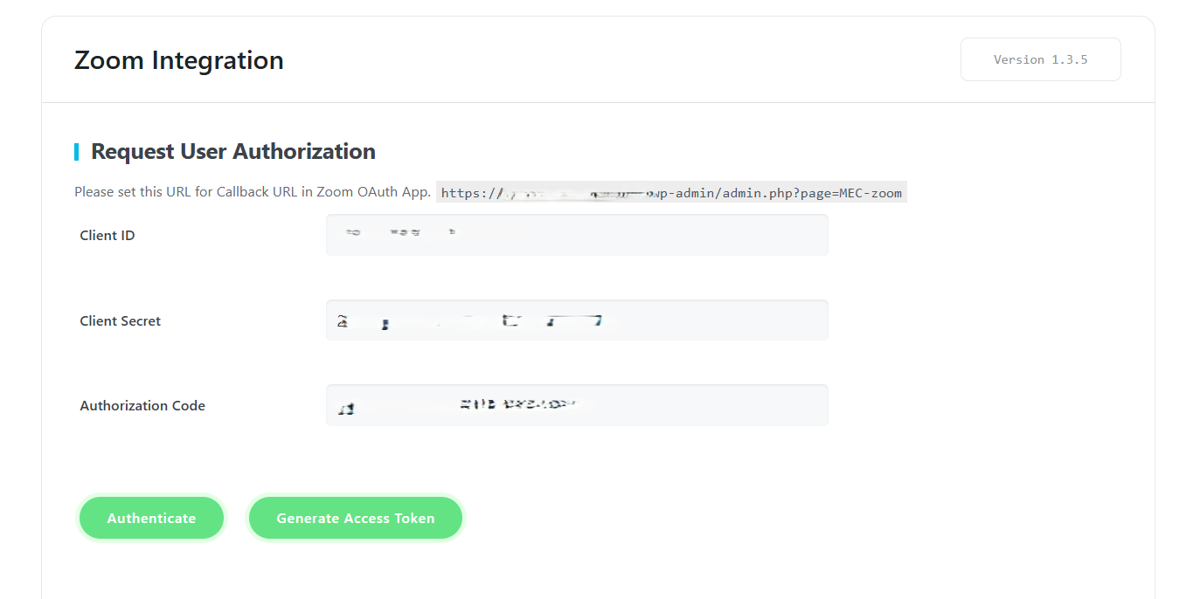The width and height of the screenshot is (1193, 599).
Task: Click the Client Secret field label
Action: (x=120, y=320)
